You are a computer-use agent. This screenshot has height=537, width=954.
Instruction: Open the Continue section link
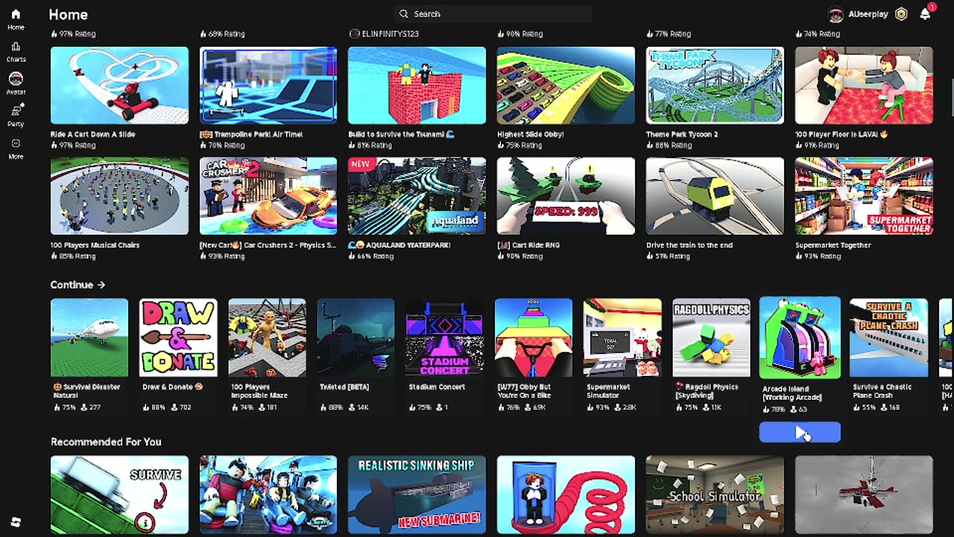pyautogui.click(x=78, y=285)
